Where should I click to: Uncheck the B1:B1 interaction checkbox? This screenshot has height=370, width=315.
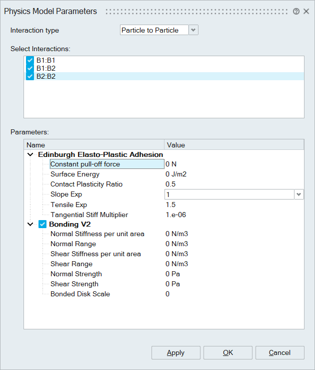click(x=30, y=60)
